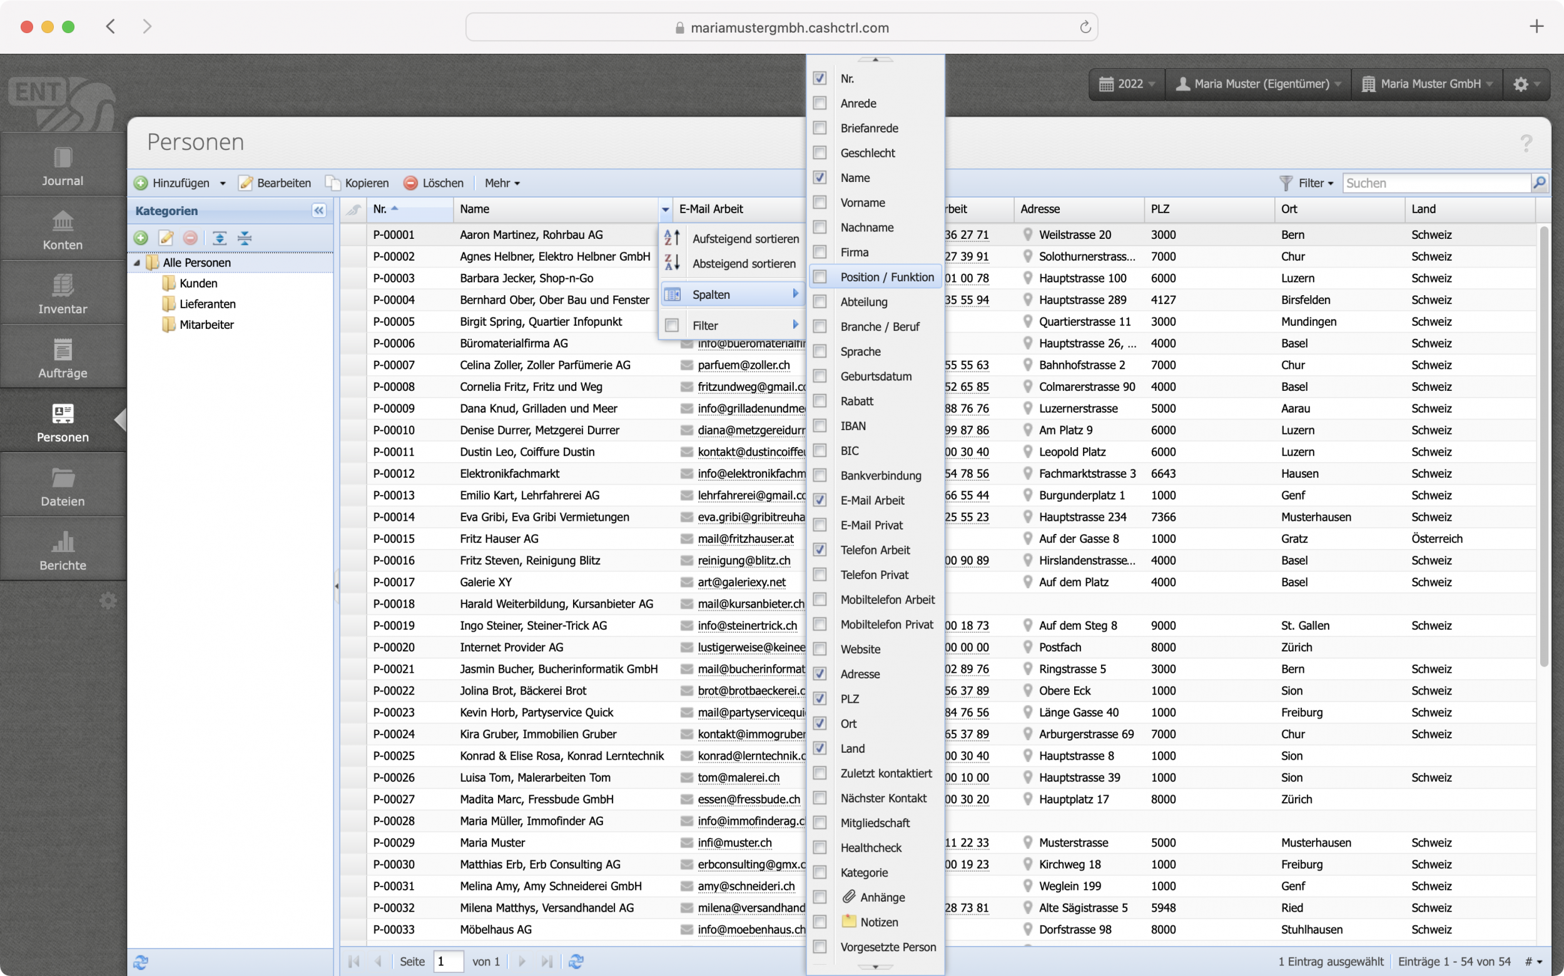
Task: Uncheck the E-Mail Arbeit column
Action: pyautogui.click(x=820, y=500)
